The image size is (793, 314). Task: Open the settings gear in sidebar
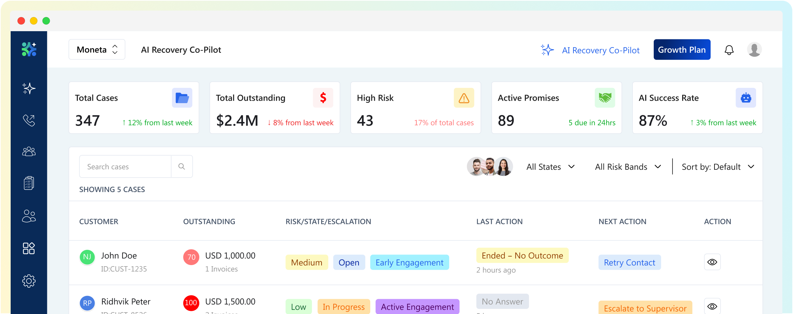tap(29, 281)
